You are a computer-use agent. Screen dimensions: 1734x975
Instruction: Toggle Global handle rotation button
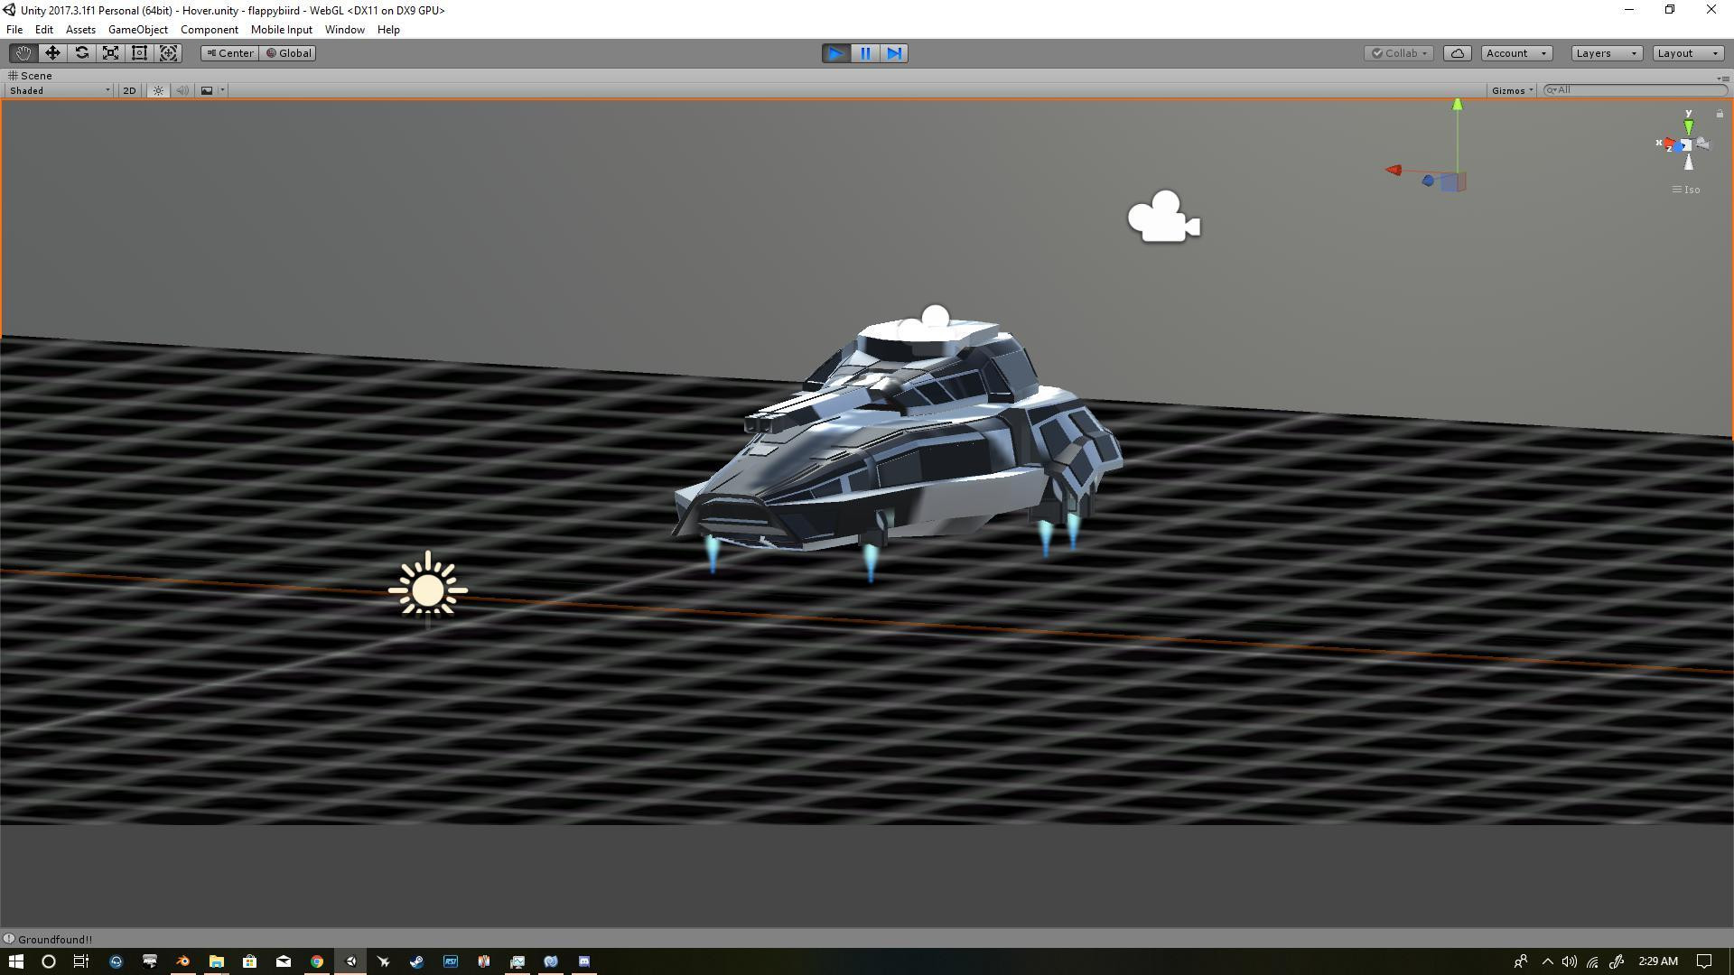[x=288, y=53]
